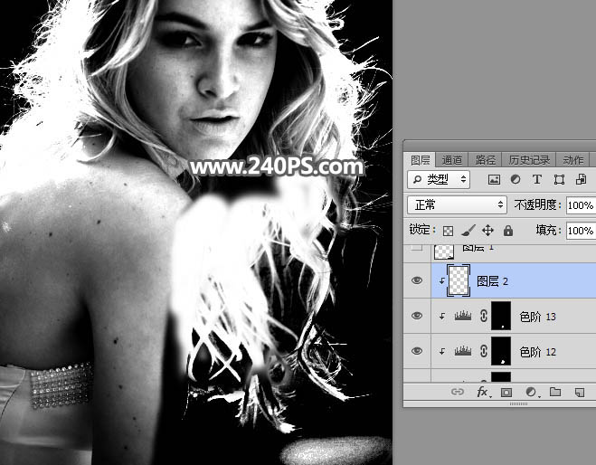The height and width of the screenshot is (465, 596).
Task: Open the 类型 layer filter dropdown
Action: (439, 179)
